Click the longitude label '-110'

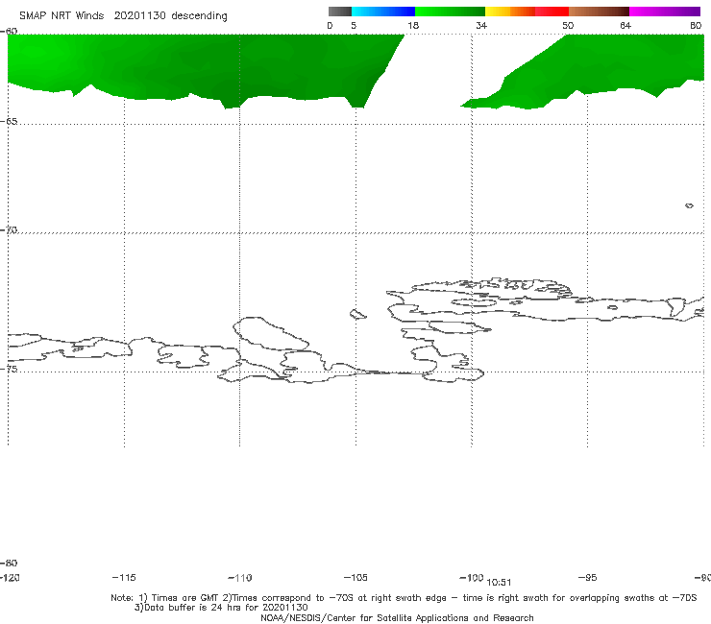pos(240,578)
